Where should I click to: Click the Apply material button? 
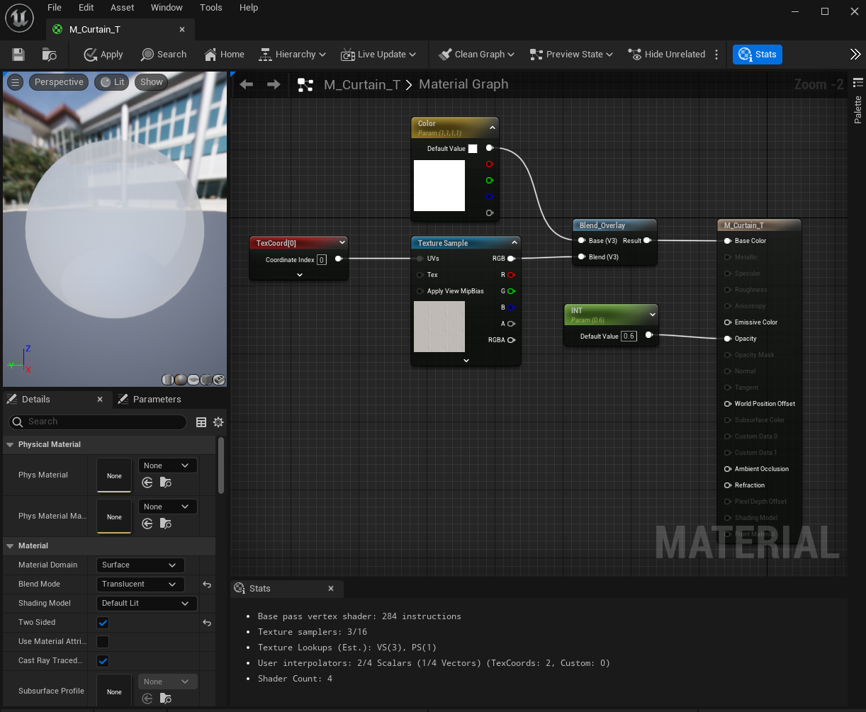tap(103, 55)
